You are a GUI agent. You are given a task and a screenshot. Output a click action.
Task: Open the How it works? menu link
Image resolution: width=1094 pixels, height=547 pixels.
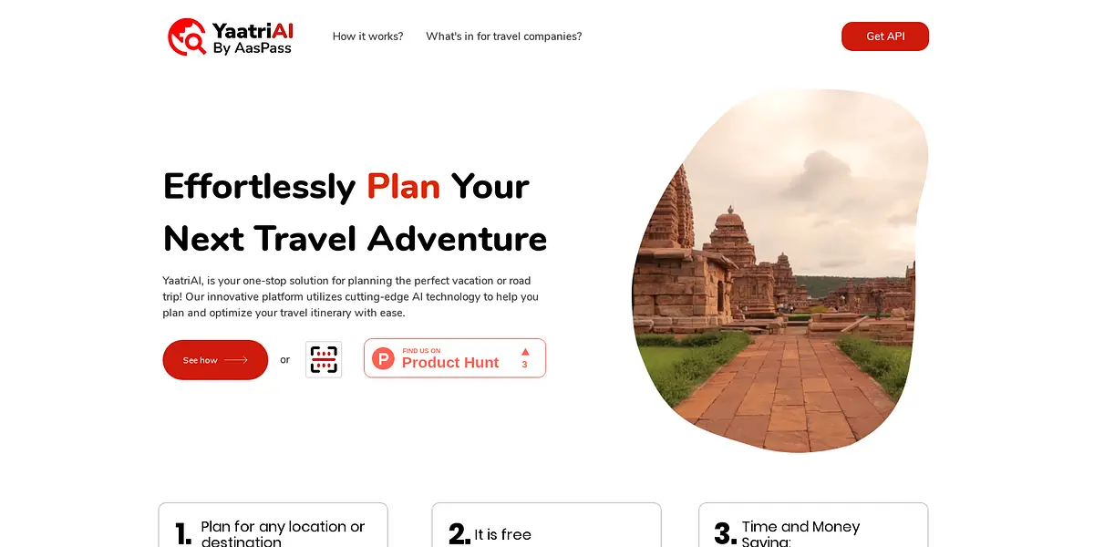point(367,36)
